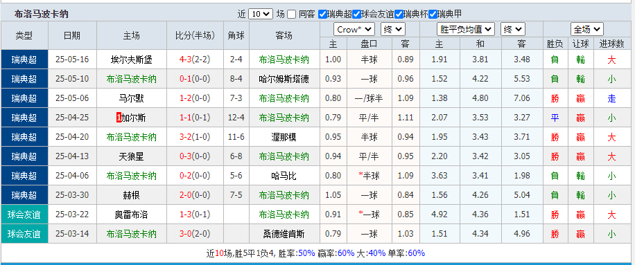Open the 近 10 场 match count dropdown
The image size is (635, 265).
(x=261, y=14)
